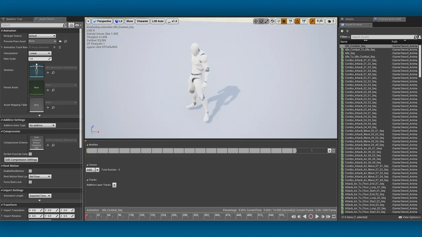The height and width of the screenshot is (237, 422).
Task: Play the animation forward
Action: pyautogui.click(x=317, y=217)
